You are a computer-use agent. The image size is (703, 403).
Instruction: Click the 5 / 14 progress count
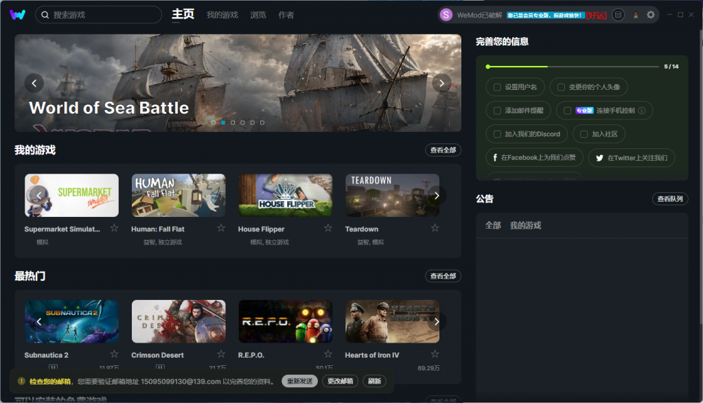coord(671,67)
